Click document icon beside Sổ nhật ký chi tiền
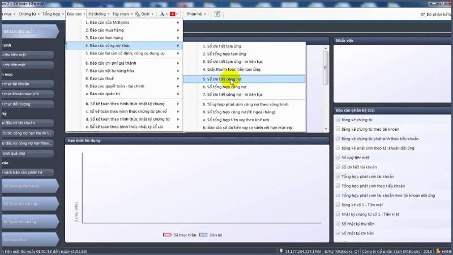This screenshot has height=255, width=453. pos(337,233)
